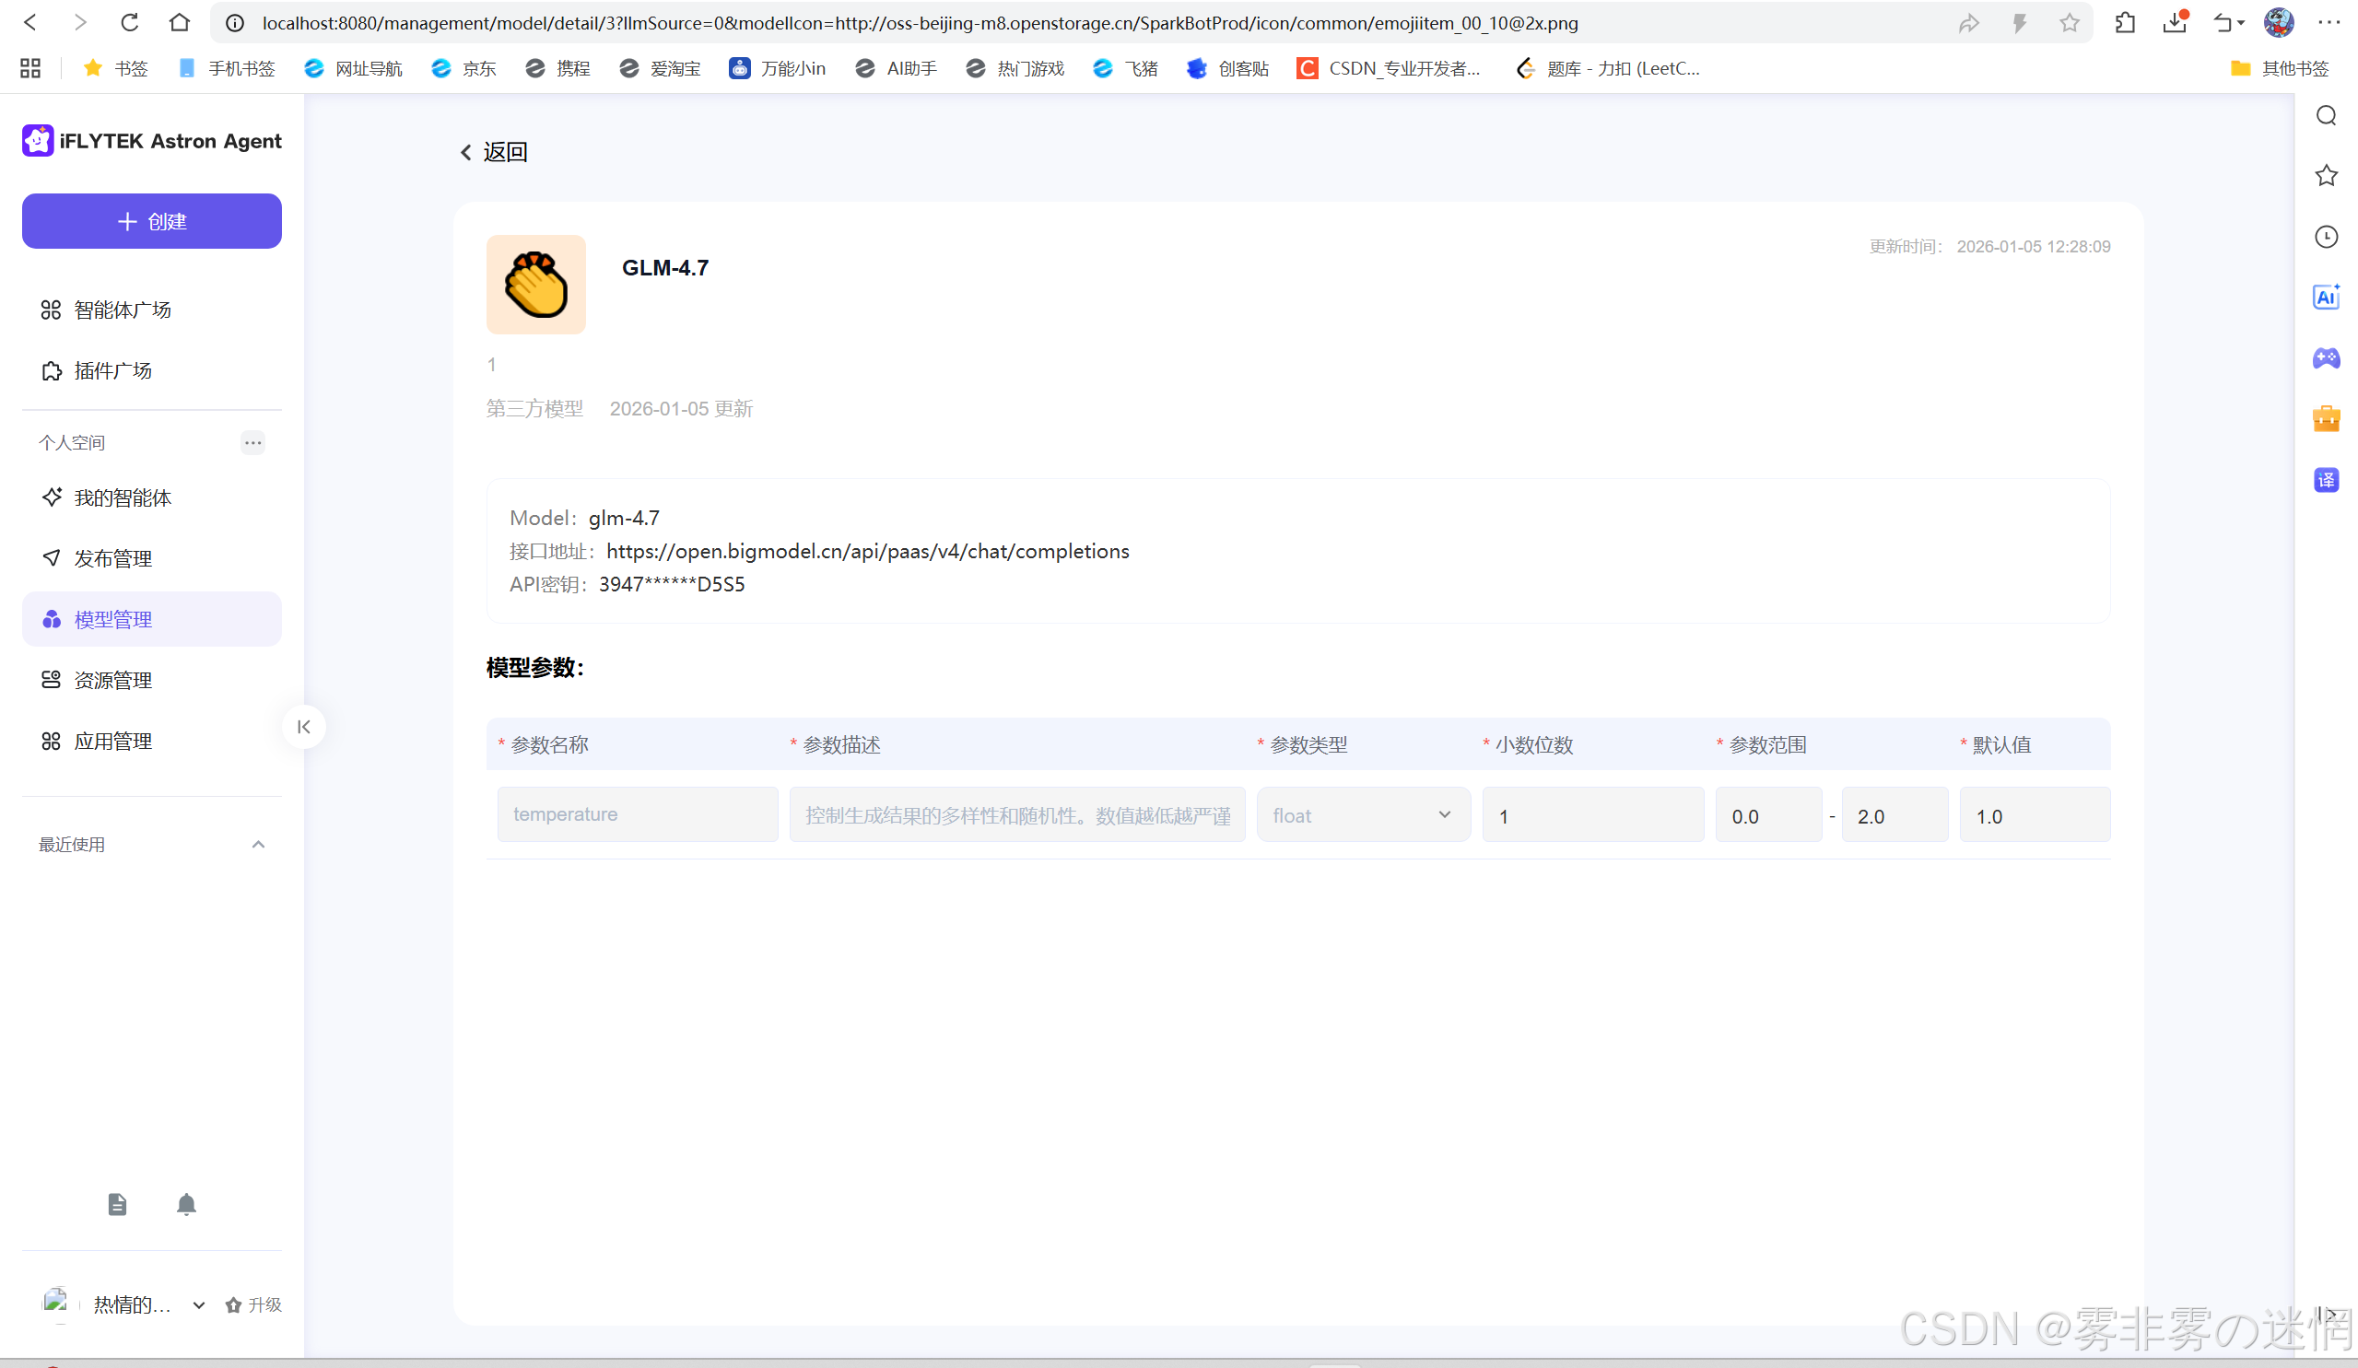This screenshot has height=1368, width=2358.
Task: Open the Plugin Square menu item
Action: pyautogui.click(x=113, y=371)
